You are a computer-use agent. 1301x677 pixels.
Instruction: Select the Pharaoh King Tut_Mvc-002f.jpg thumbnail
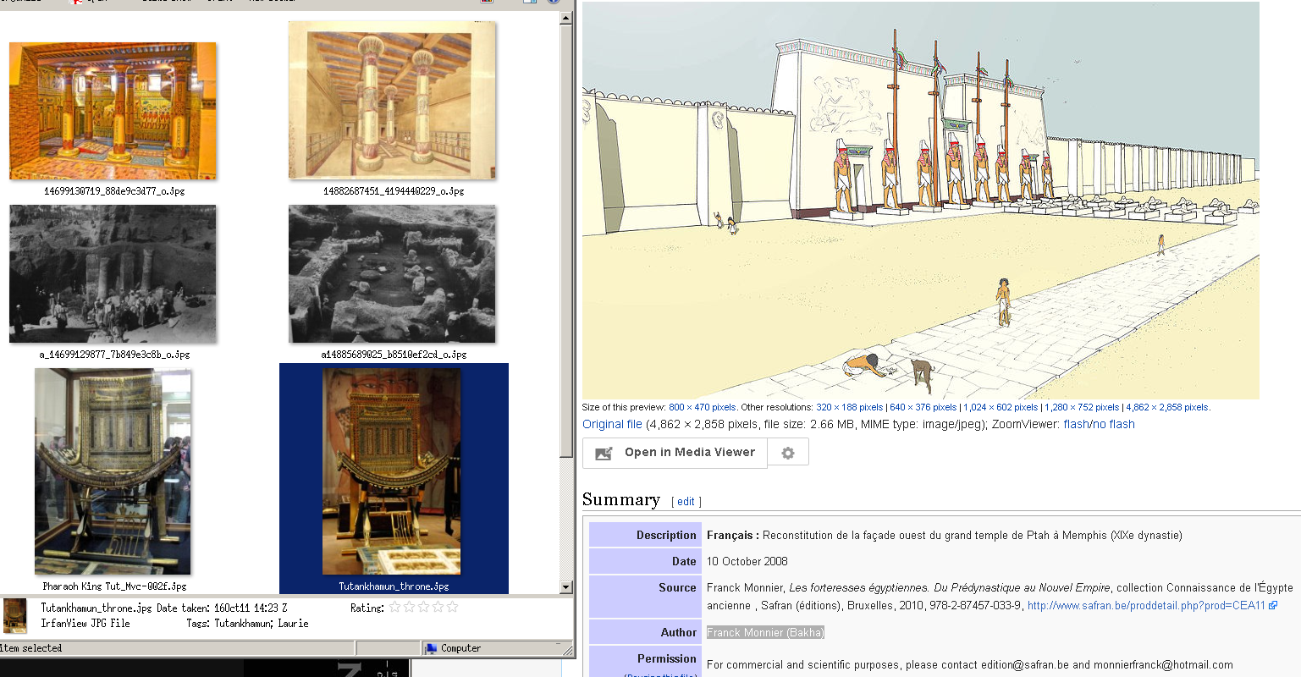coord(113,471)
